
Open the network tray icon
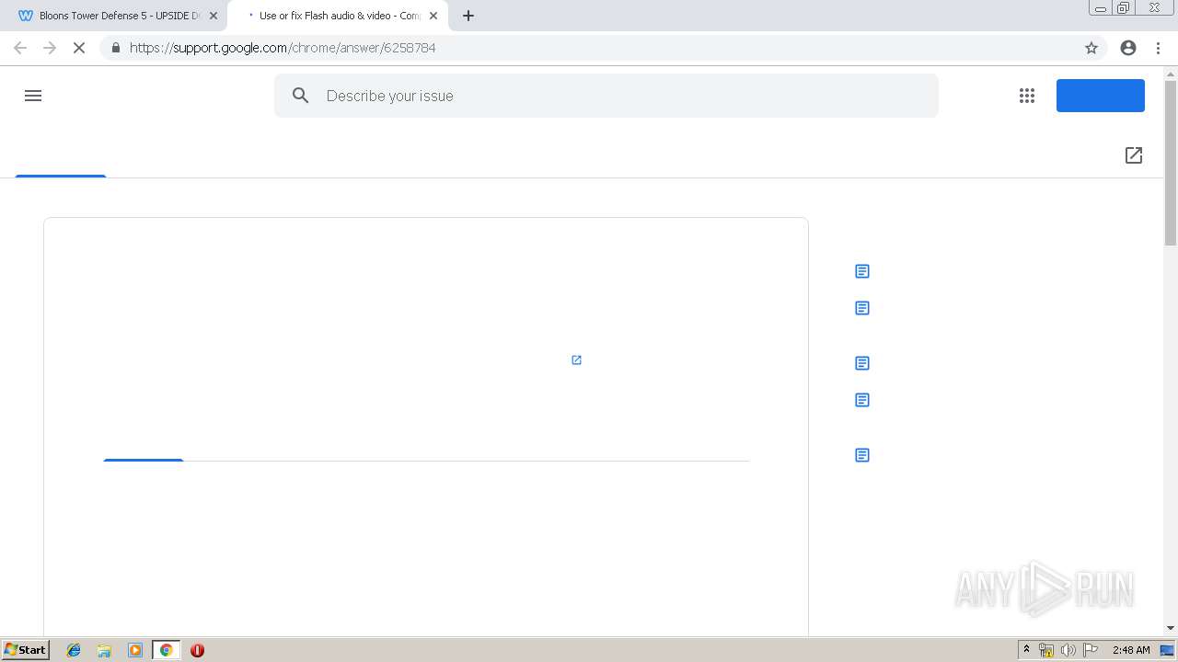point(1045,650)
